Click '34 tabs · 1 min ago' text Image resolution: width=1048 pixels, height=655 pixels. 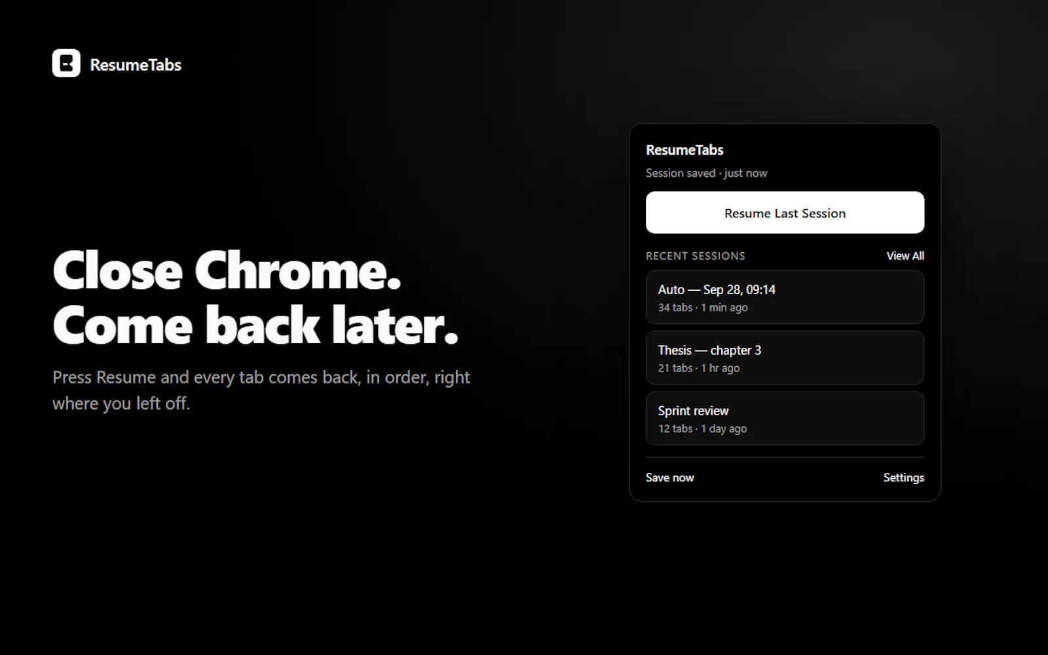coord(703,307)
